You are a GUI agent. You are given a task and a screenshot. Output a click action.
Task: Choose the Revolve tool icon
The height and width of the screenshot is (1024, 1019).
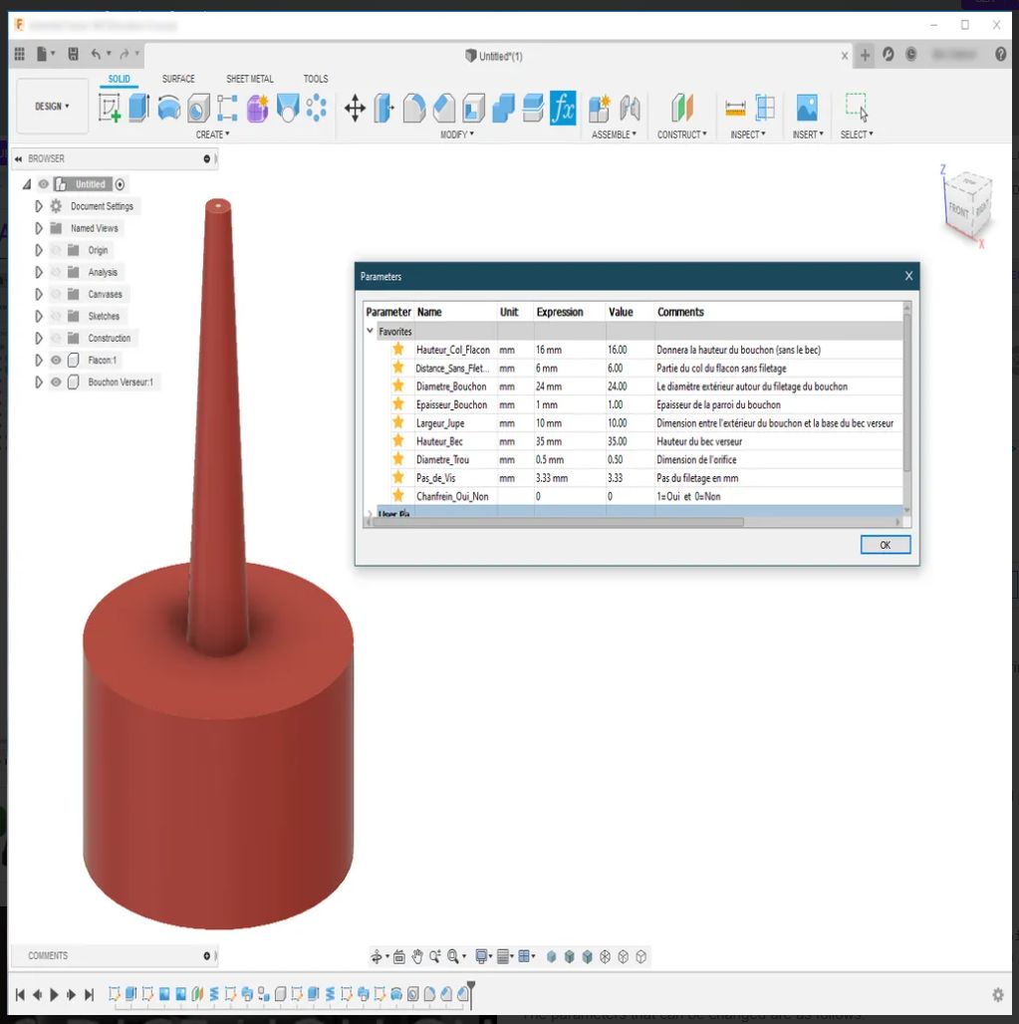(x=169, y=108)
